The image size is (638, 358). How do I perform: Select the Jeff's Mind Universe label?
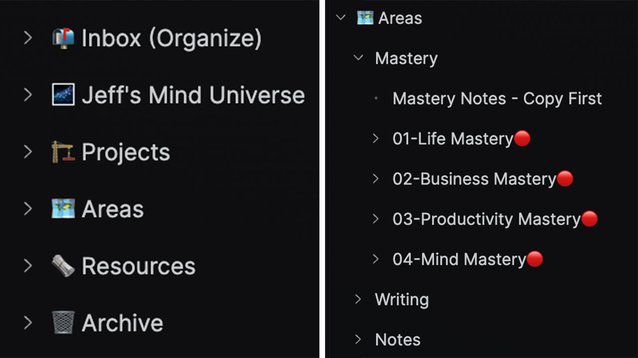193,95
